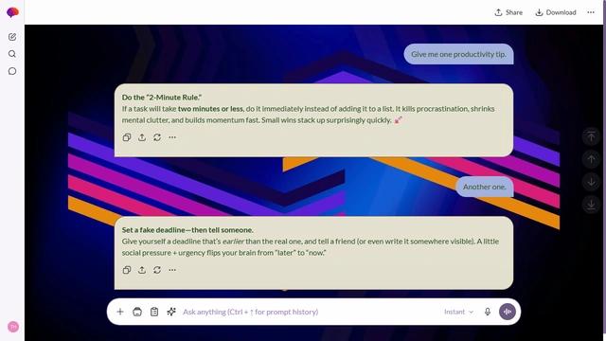Click the Download button
This screenshot has width=606, height=341.
(x=556, y=12)
